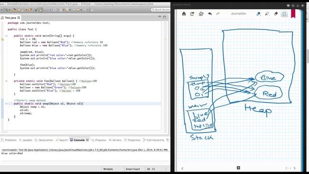Redo the stroke in Bamboo Paper
This screenshot has height=174, width=309.
click(x=218, y=14)
